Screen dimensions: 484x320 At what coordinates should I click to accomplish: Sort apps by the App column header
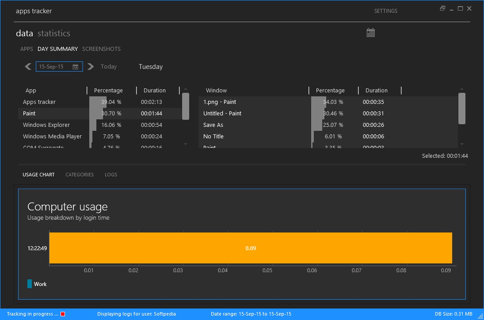pos(31,91)
